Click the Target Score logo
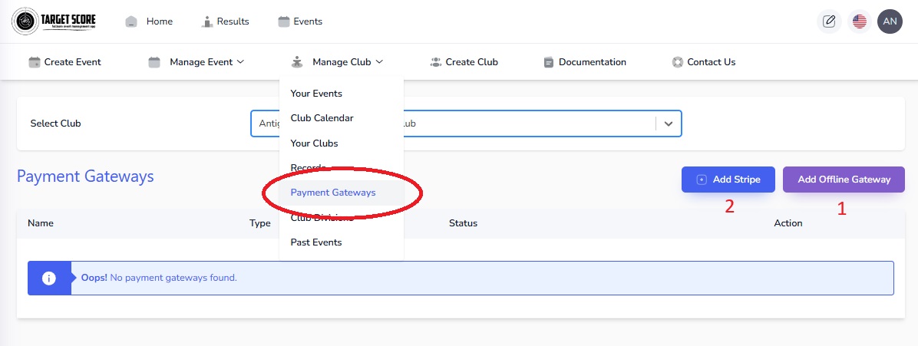Image resolution: width=918 pixels, height=346 pixels. pyautogui.click(x=54, y=21)
